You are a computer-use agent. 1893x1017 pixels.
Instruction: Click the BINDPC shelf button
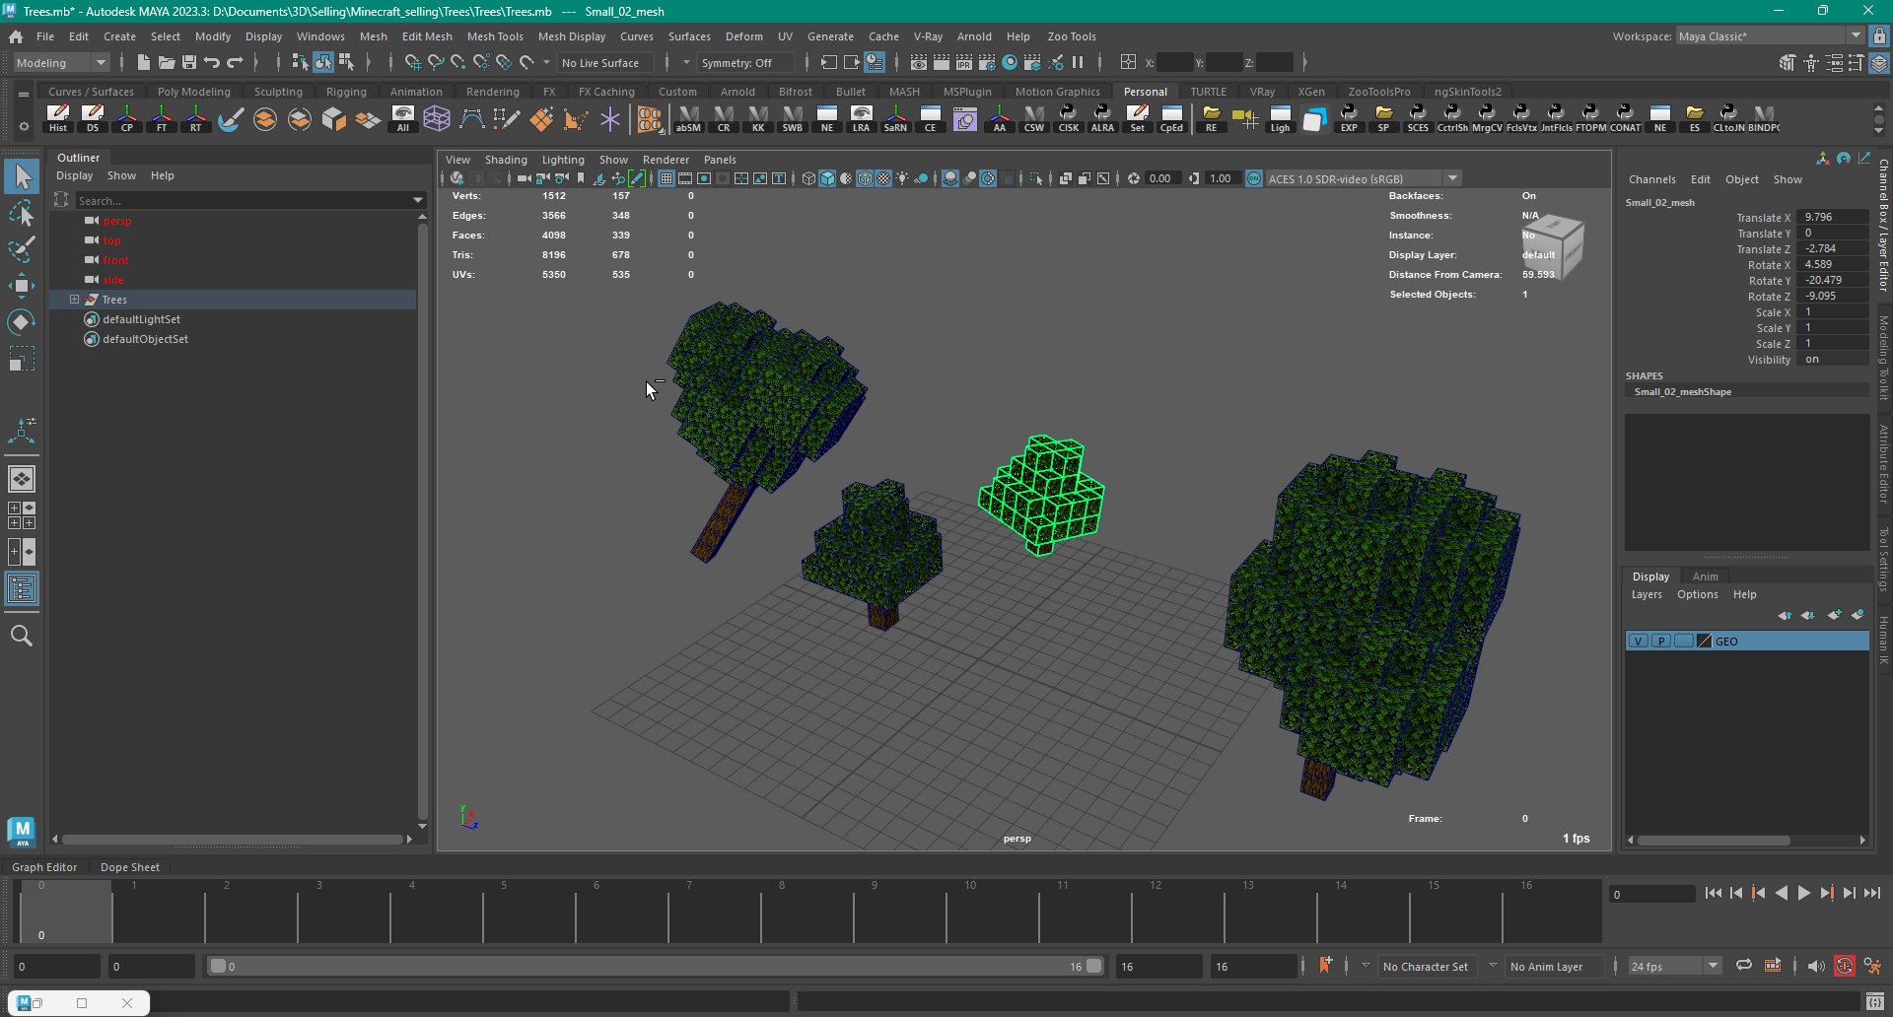pos(1764,119)
